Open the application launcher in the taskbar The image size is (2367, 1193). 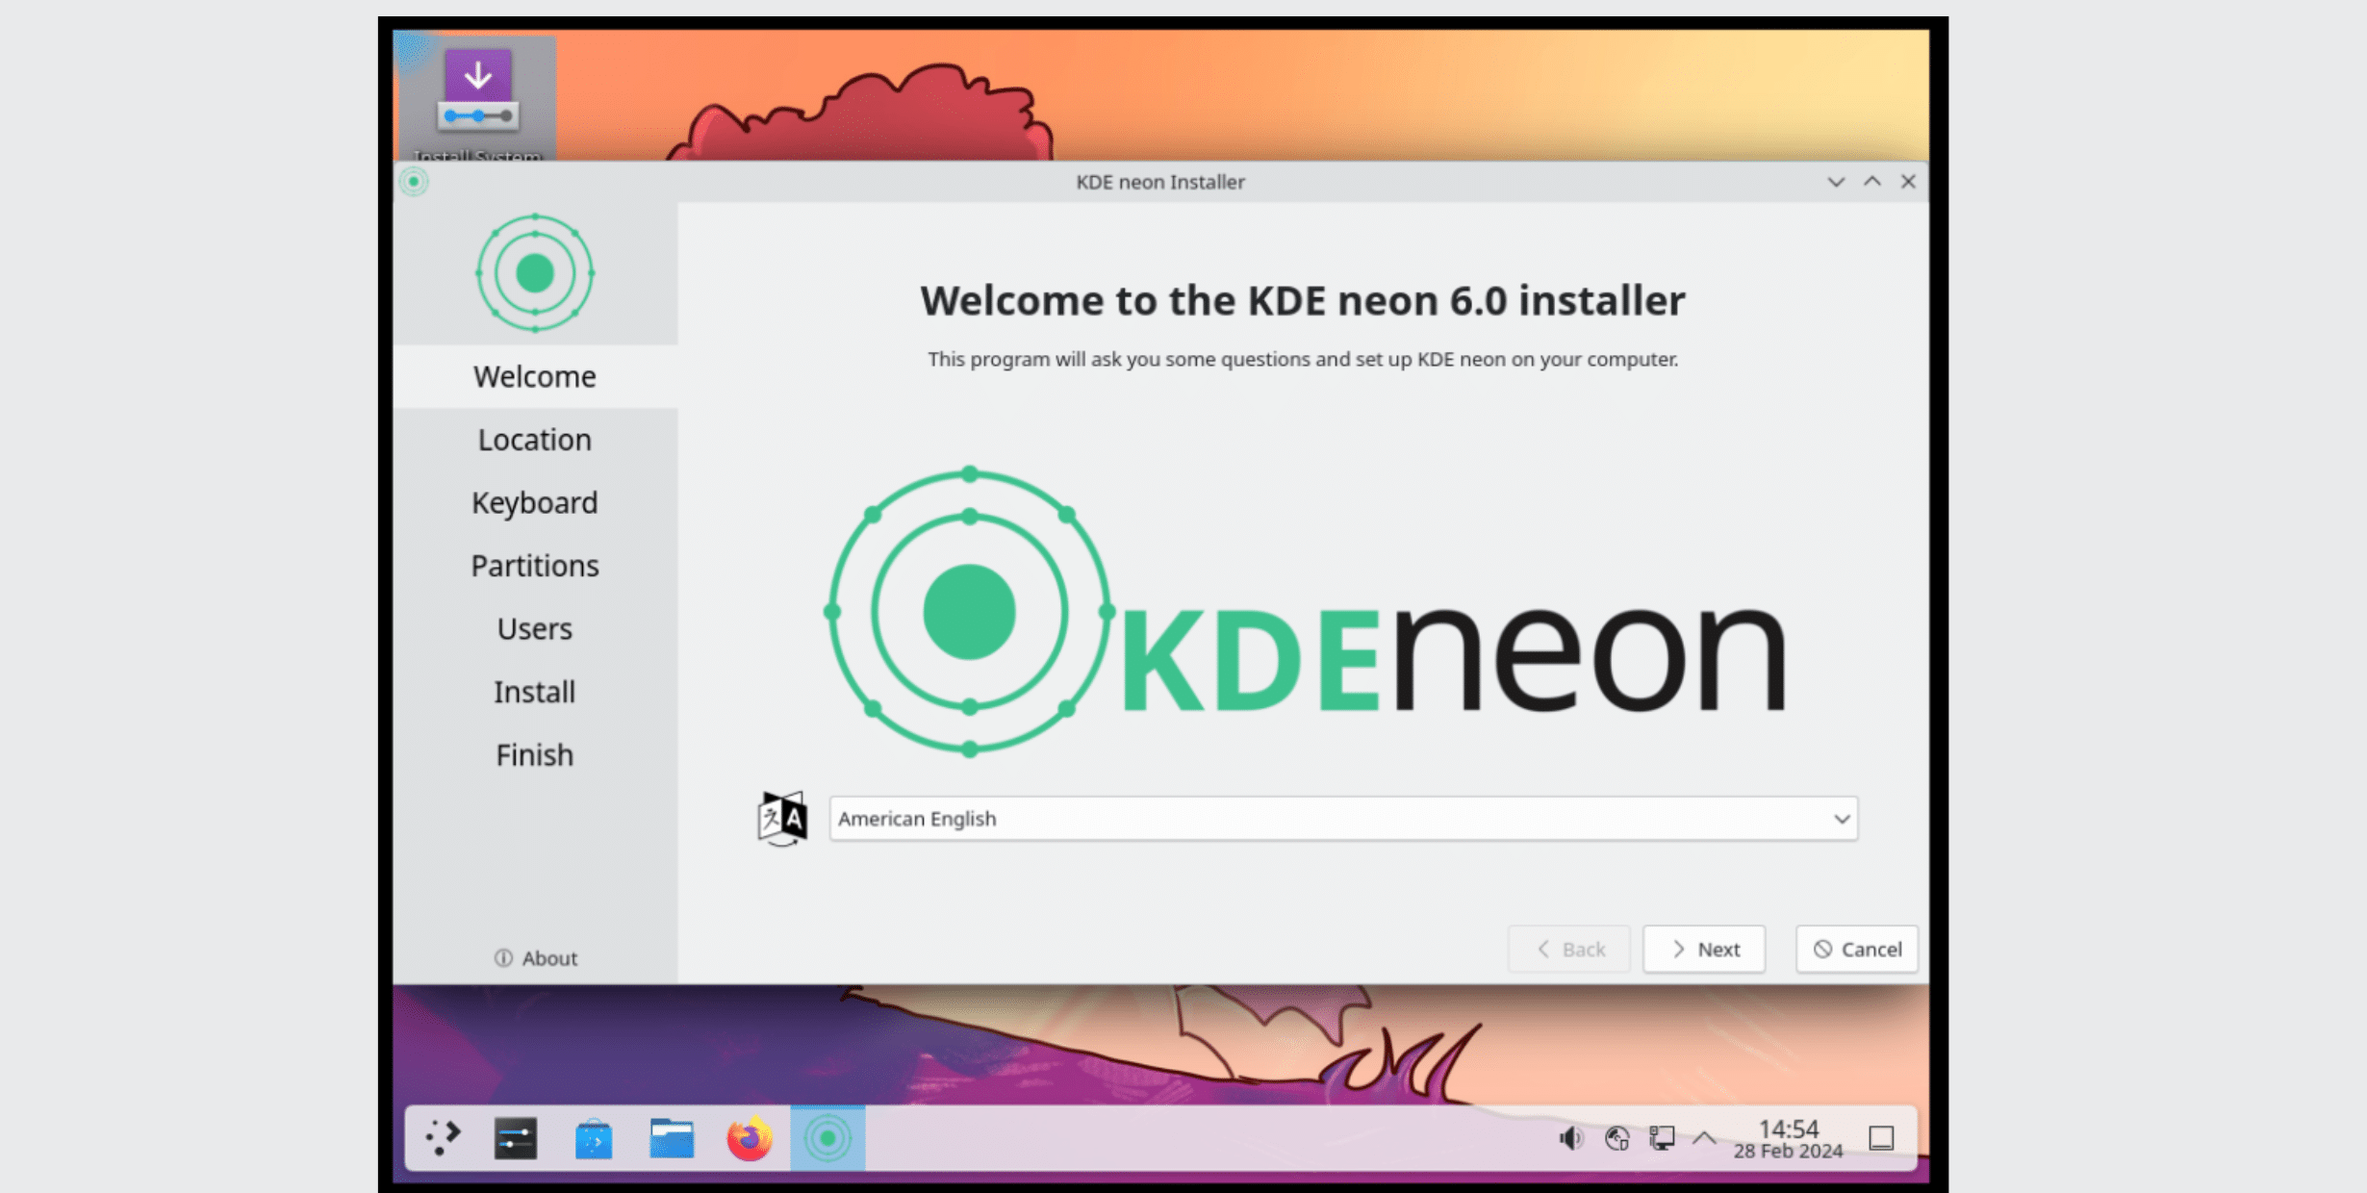point(442,1138)
